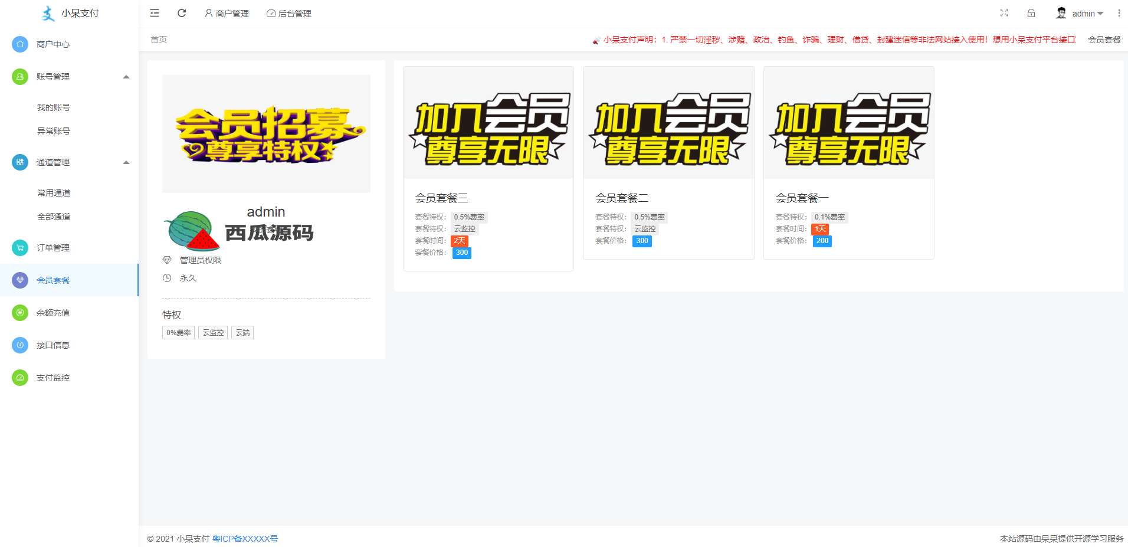Select 会员套餐 in sidebar
The height and width of the screenshot is (547, 1128).
click(69, 280)
